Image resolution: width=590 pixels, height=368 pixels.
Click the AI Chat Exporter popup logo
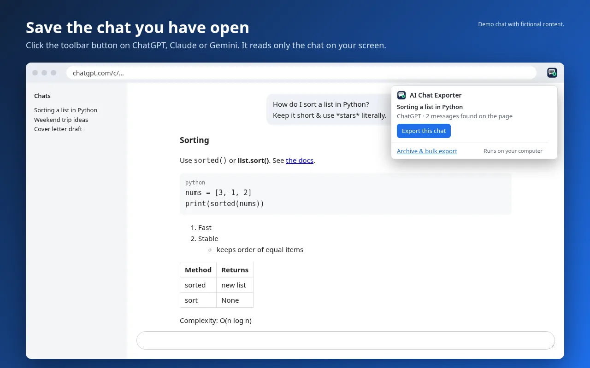[x=401, y=95]
